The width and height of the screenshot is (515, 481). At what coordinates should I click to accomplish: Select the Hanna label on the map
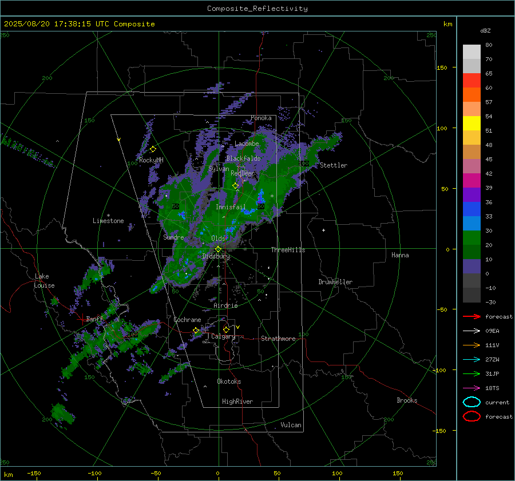(400, 255)
